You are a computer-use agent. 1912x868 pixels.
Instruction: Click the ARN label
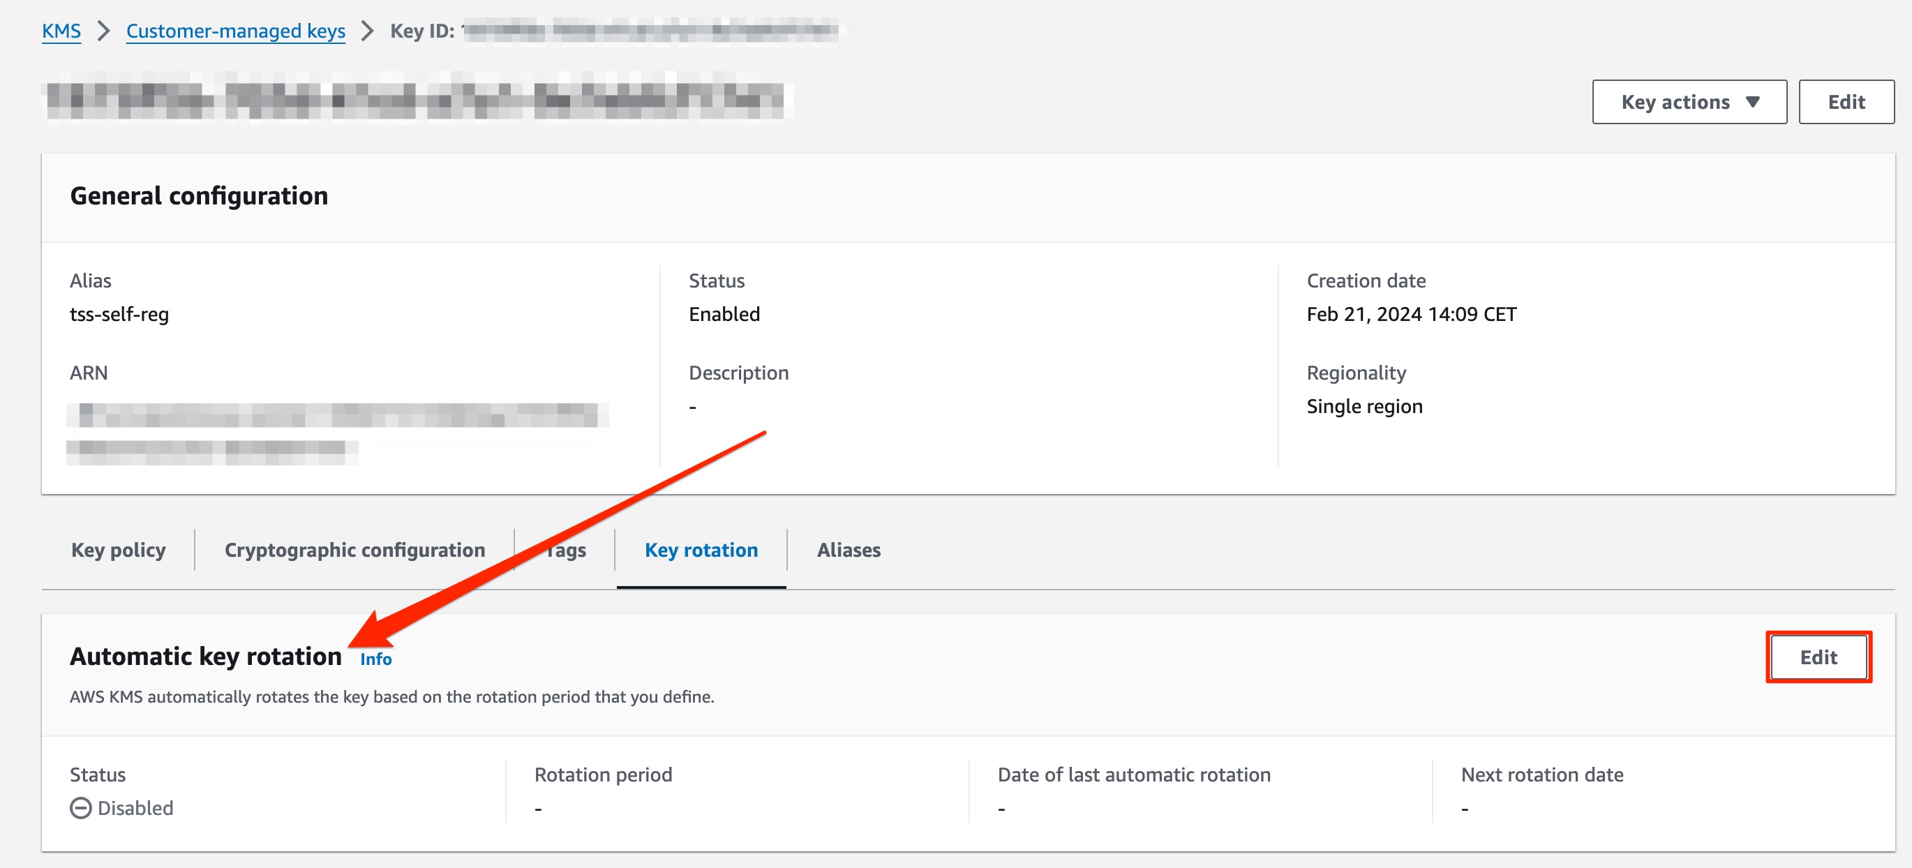89,373
